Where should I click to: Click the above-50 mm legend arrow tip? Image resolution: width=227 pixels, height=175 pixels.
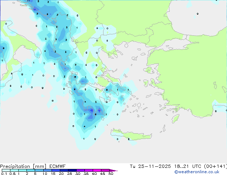pyautogui.click(x=113, y=170)
